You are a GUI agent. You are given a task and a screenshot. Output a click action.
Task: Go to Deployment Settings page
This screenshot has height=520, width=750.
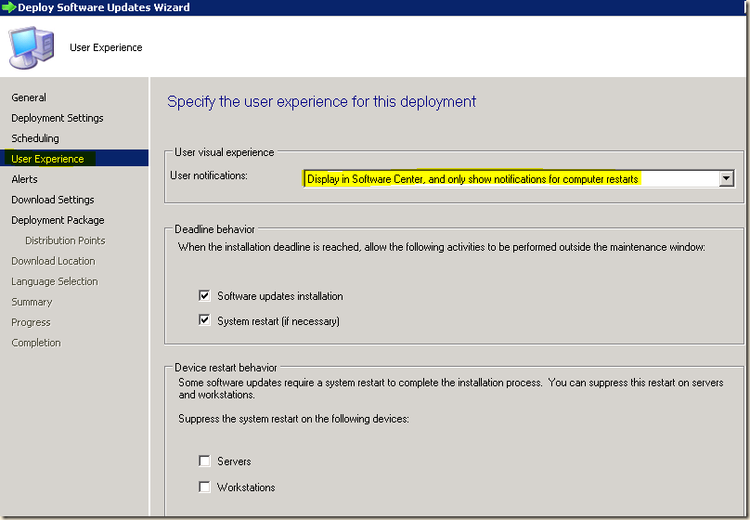58,118
